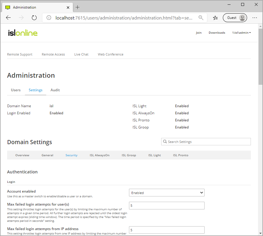Click Max failed login attempts for user(s) field

167,206
